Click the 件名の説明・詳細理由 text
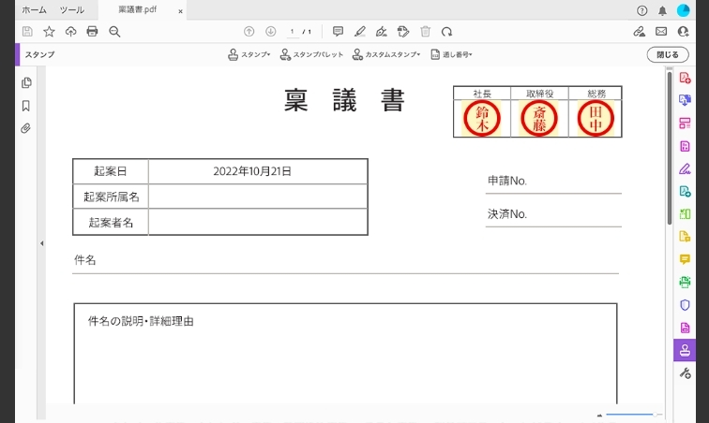The image size is (709, 423). pos(141,321)
